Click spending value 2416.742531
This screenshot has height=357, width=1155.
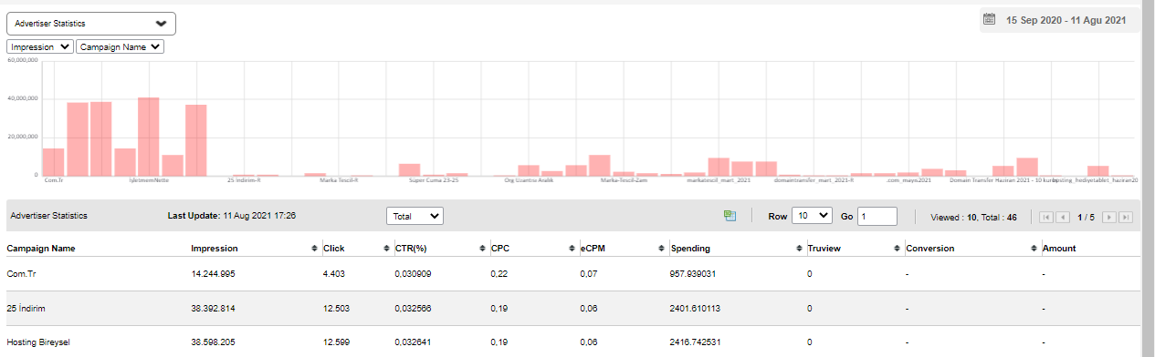pos(696,342)
